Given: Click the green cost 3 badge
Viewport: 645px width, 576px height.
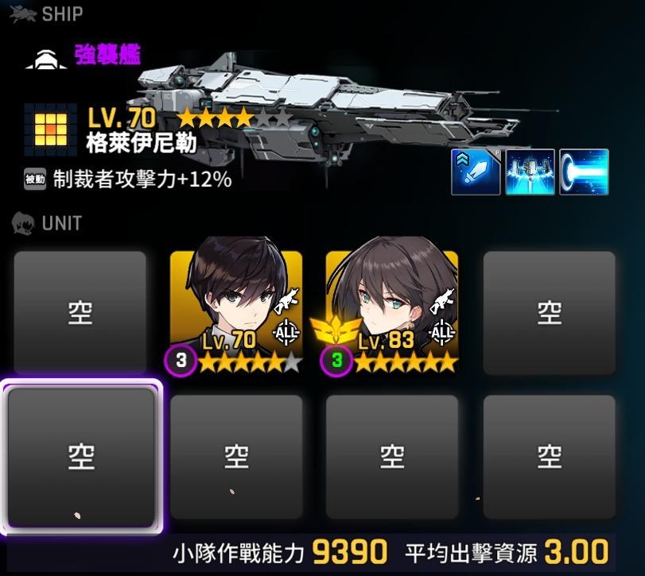Looking at the screenshot, I should [336, 361].
